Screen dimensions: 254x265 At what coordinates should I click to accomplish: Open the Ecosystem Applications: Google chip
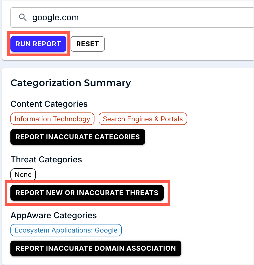[66, 230]
